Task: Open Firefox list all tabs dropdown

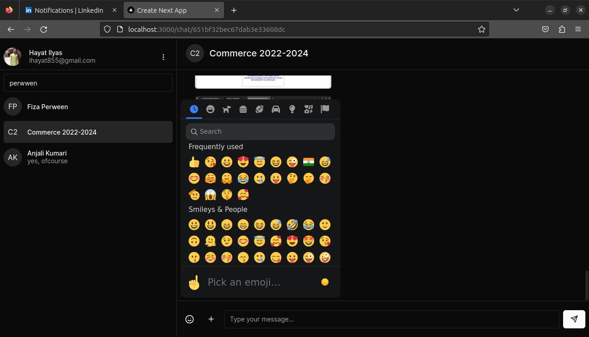Action: [516, 10]
